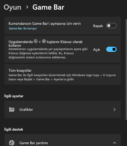
Task: Disable the Kılavuz buttons toggle
Action: 111,49
